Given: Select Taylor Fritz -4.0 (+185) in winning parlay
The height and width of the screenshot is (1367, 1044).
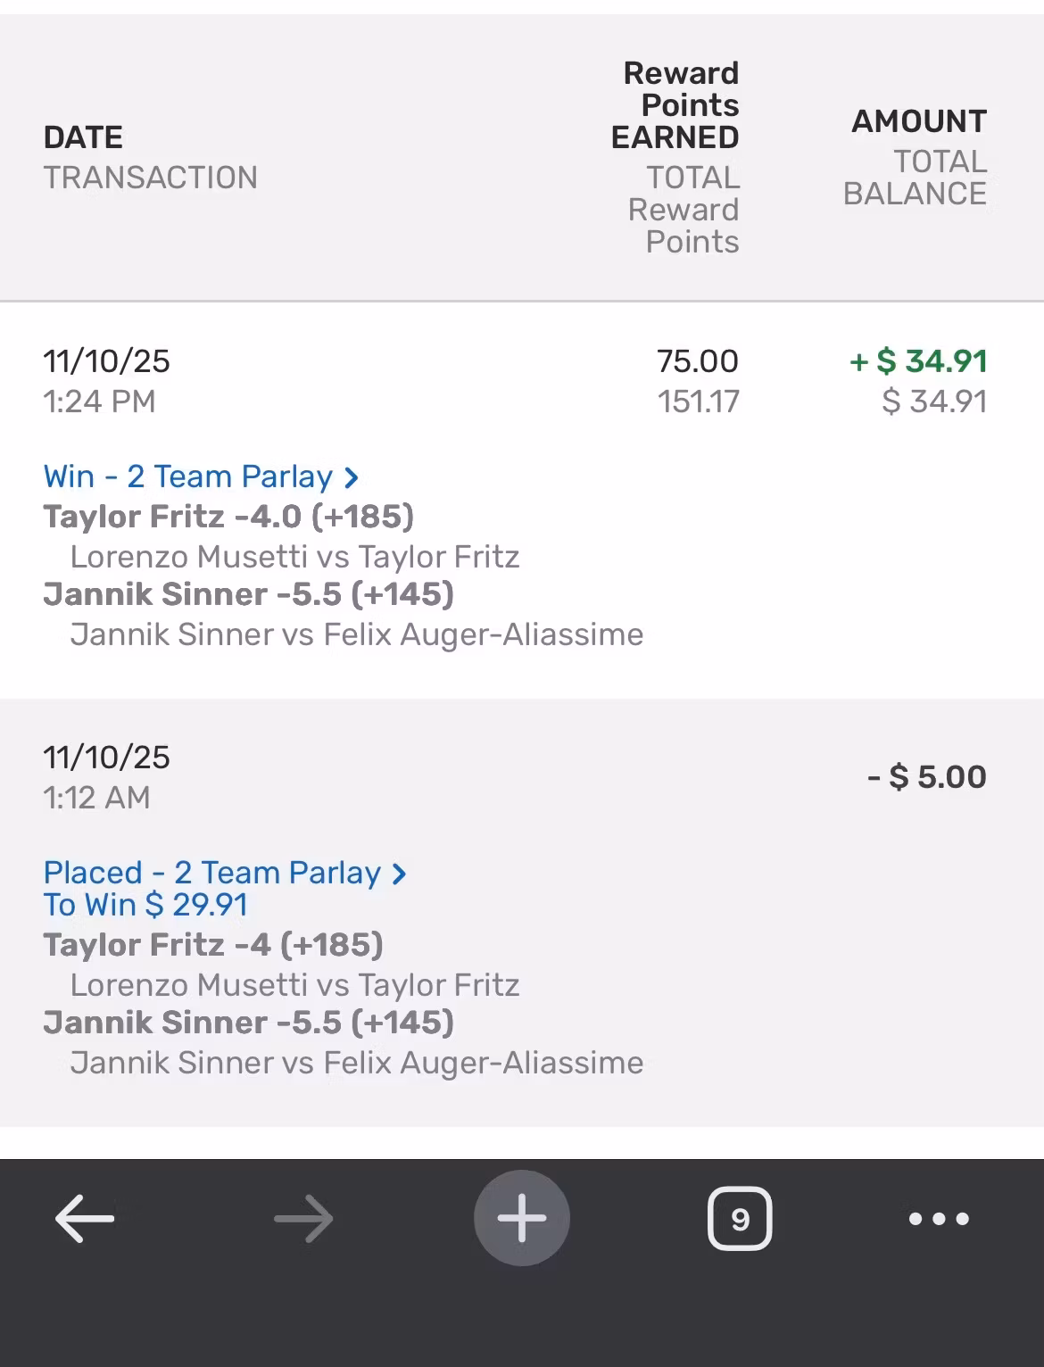Looking at the screenshot, I should (228, 517).
